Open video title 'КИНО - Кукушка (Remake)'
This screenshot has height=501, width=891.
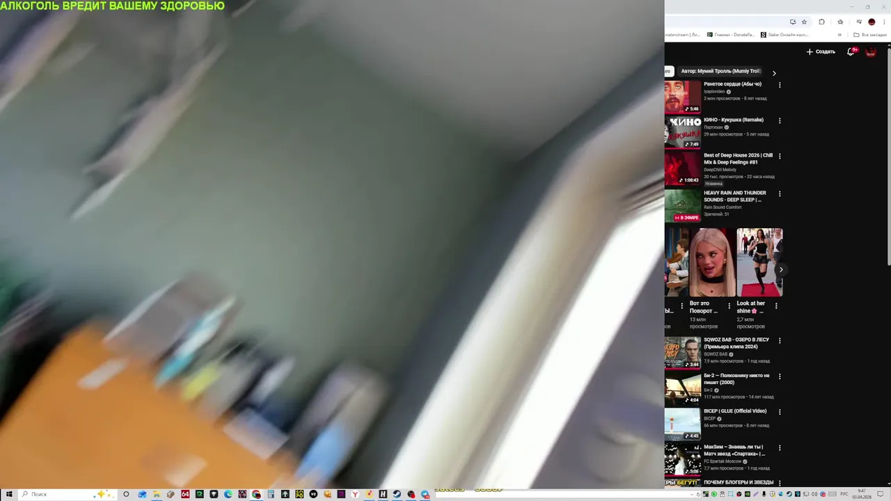click(x=733, y=120)
